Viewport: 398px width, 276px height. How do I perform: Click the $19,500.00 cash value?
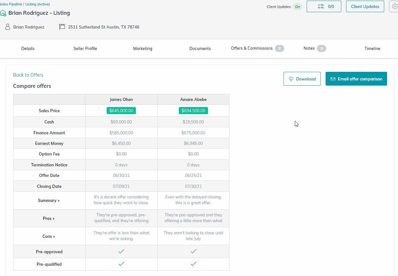[x=193, y=122]
